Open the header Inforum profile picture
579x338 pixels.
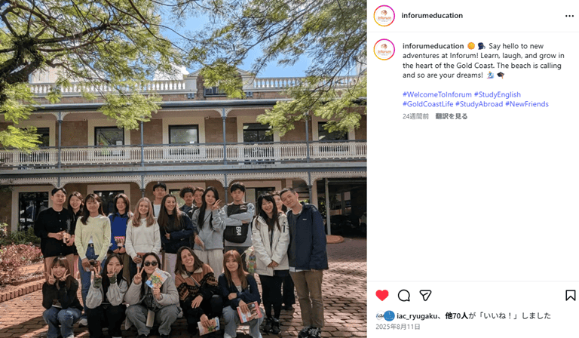pos(384,16)
